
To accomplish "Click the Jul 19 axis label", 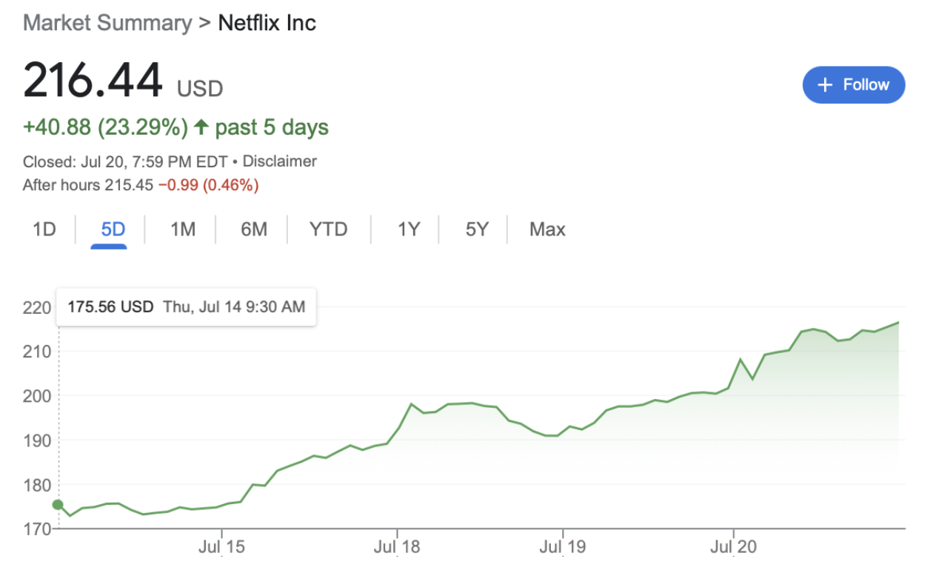I will [563, 548].
